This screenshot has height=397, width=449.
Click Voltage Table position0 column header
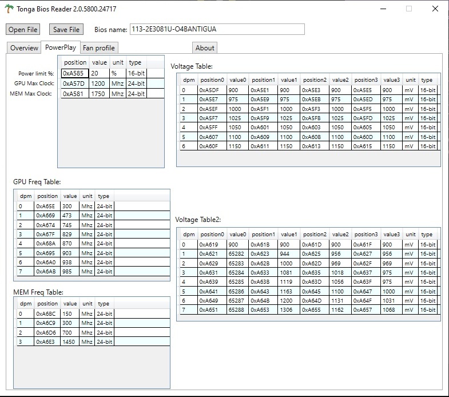(x=212, y=80)
